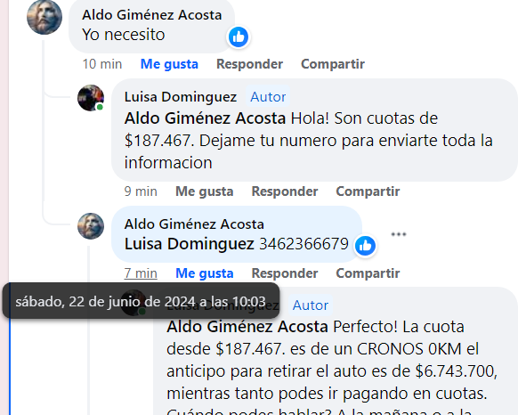This screenshot has width=526, height=415.
Task: Share Luisa's 9 min comment
Action: point(368,191)
